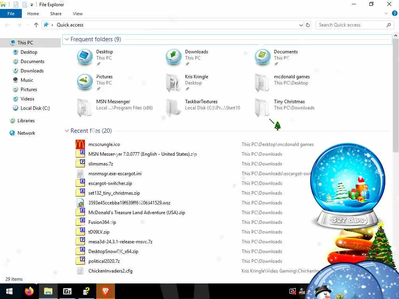
Task: Select mesa3d-24.3.1-release-msvc.7z file
Action: coord(120,242)
